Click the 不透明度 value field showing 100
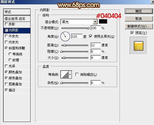The height and width of the screenshot is (125, 154). coord(96,28)
